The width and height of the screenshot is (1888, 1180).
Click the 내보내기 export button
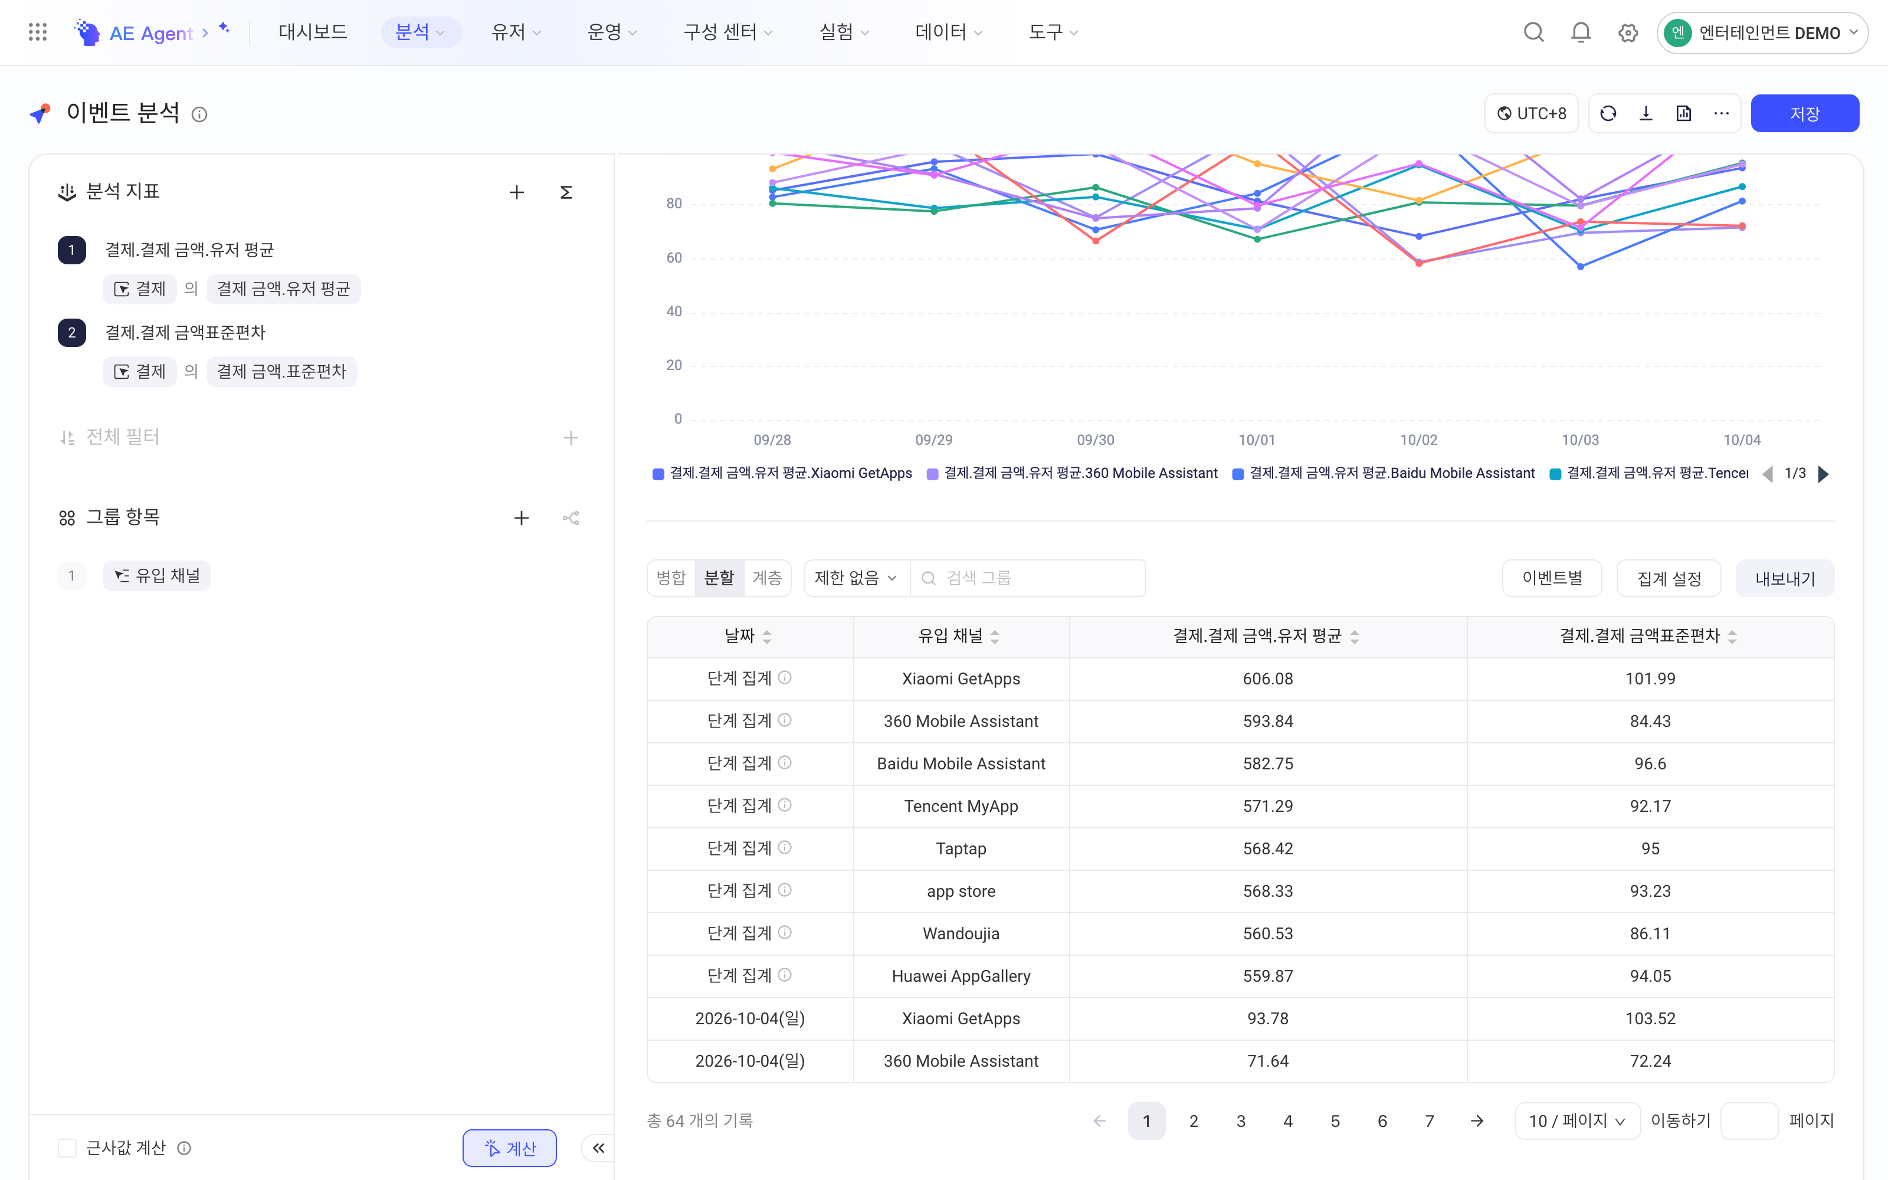[1785, 578]
